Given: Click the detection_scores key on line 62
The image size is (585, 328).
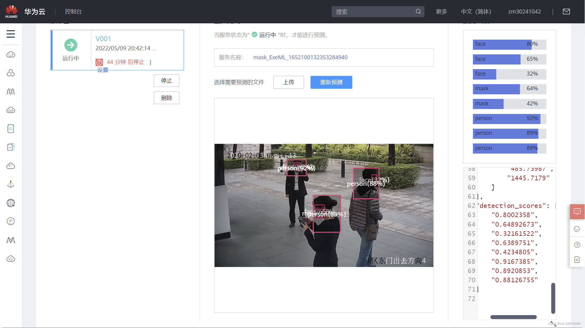Looking at the screenshot, I should (512, 206).
